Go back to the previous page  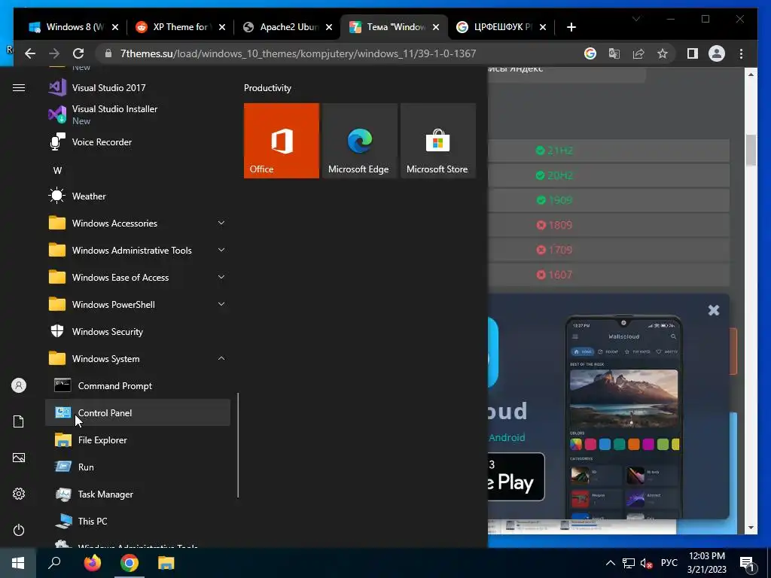pos(30,53)
